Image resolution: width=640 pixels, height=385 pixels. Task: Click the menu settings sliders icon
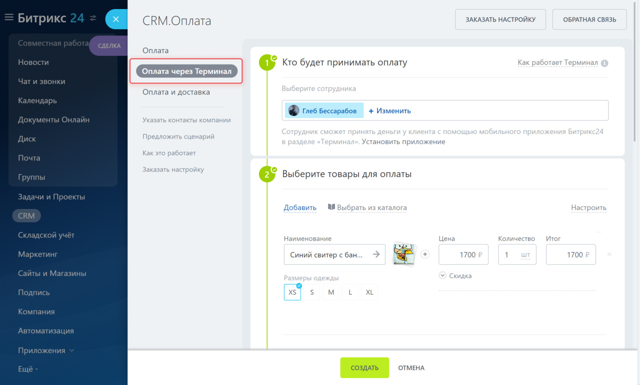point(93,18)
